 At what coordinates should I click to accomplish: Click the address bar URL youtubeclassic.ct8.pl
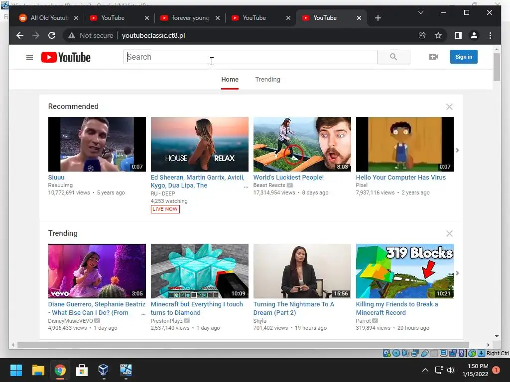click(x=153, y=35)
